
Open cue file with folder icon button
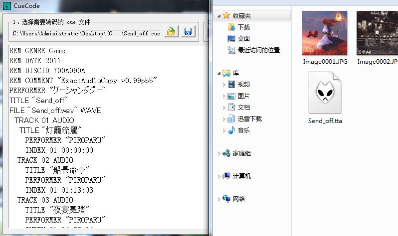tap(171, 31)
